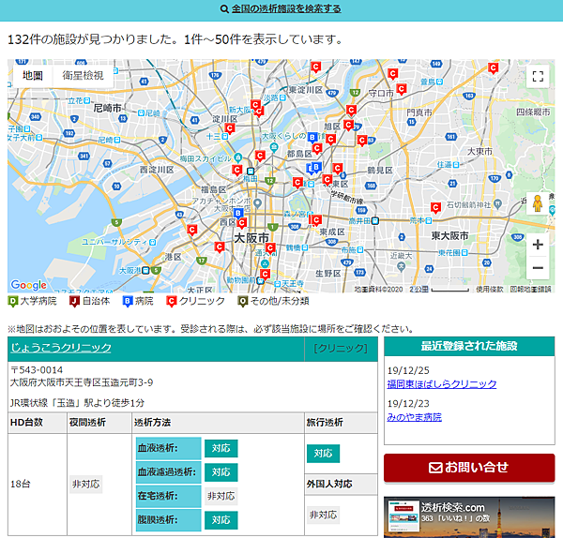
Task: Click the 19/12/23 registration date
Action: tap(408, 404)
